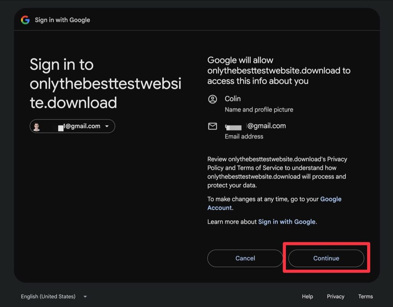Open the Sign in with Google link
The width and height of the screenshot is (393, 307).
287,222
